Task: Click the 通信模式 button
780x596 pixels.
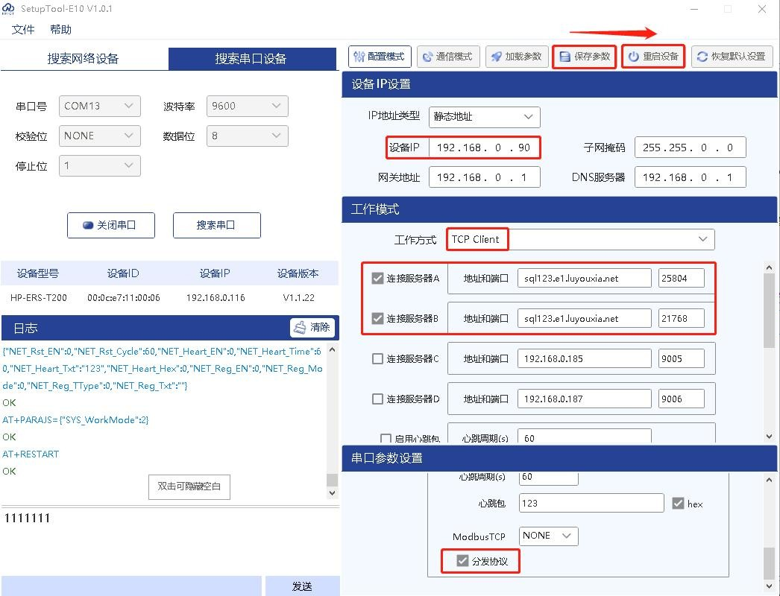Action: pos(448,57)
